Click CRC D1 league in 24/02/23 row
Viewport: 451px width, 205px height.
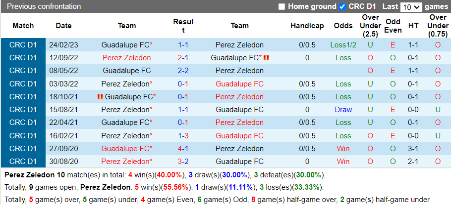pos(23,45)
